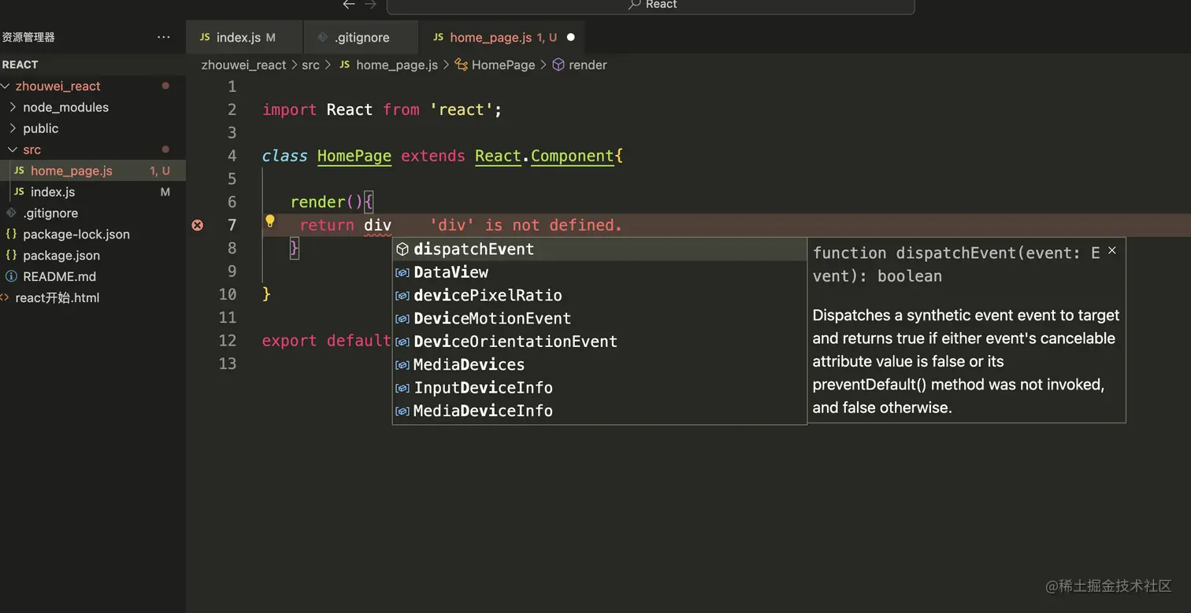The width and height of the screenshot is (1191, 613).
Task: Click the back navigation arrow
Action: click(x=349, y=5)
